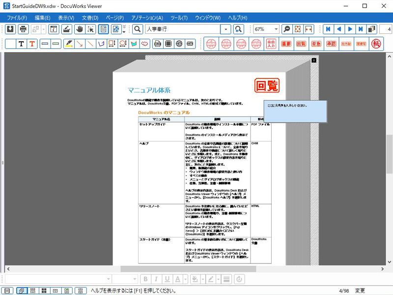Image resolution: width=393 pixels, height=295 pixels.
Task: Open font size combo box
Action: (125, 279)
